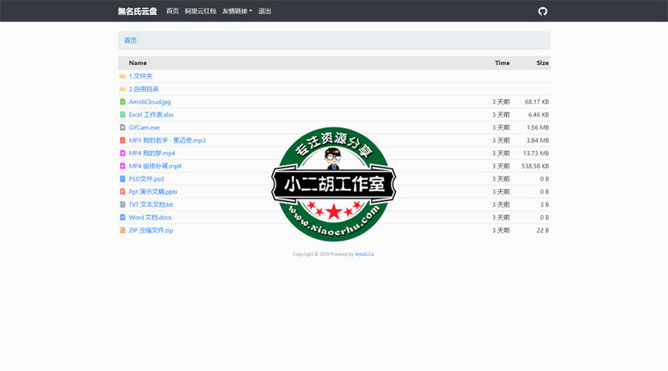Open the PSD文件.psd file link
The width and height of the screenshot is (668, 371).
(x=146, y=179)
